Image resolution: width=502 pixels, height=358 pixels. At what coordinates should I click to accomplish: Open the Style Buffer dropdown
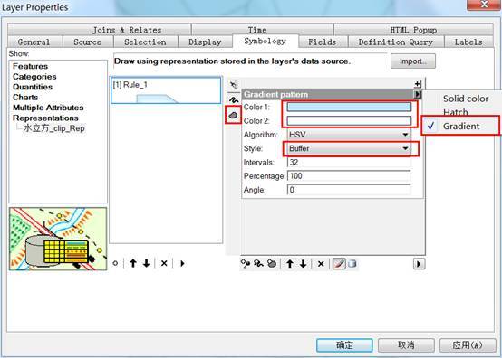coord(349,148)
